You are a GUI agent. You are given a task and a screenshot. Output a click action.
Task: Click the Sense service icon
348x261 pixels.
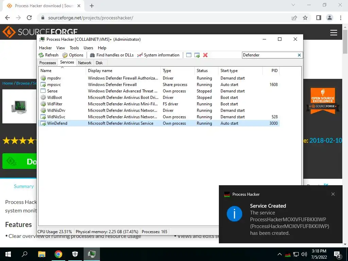tap(43, 91)
